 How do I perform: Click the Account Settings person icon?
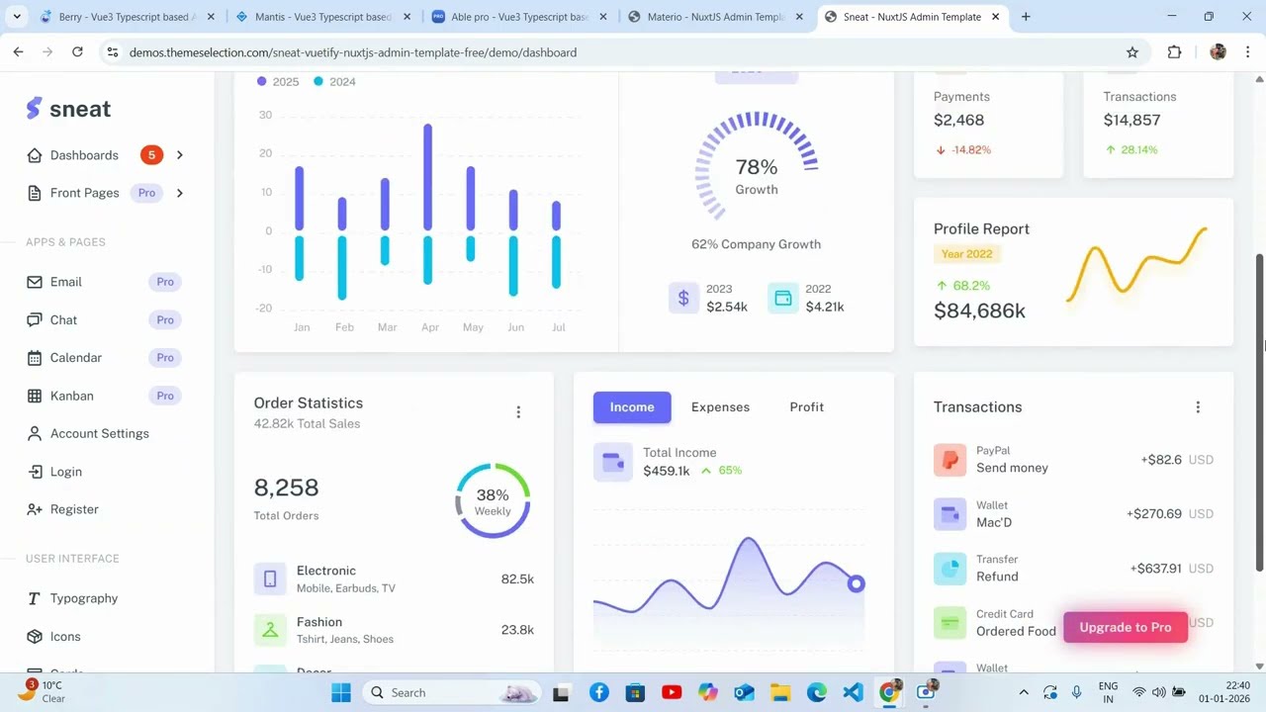(35, 433)
